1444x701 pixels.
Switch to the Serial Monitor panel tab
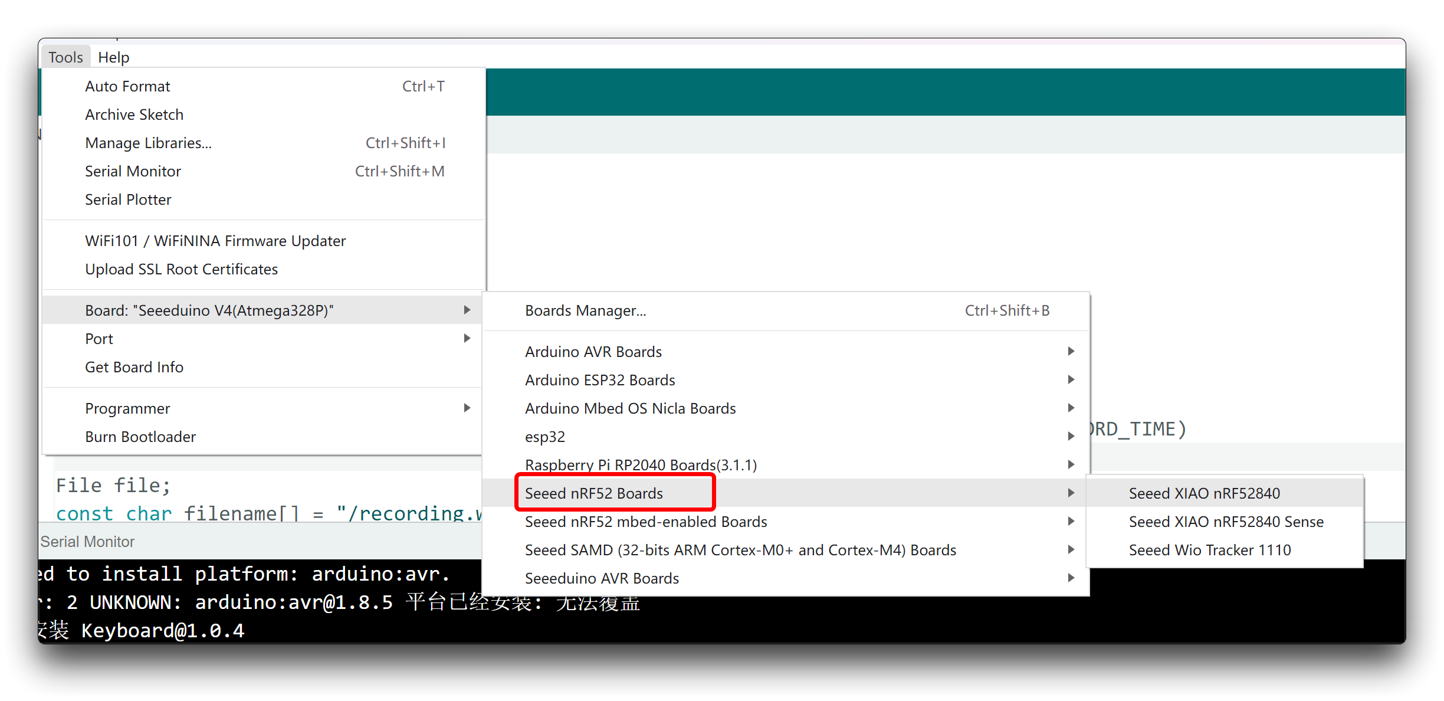87,542
